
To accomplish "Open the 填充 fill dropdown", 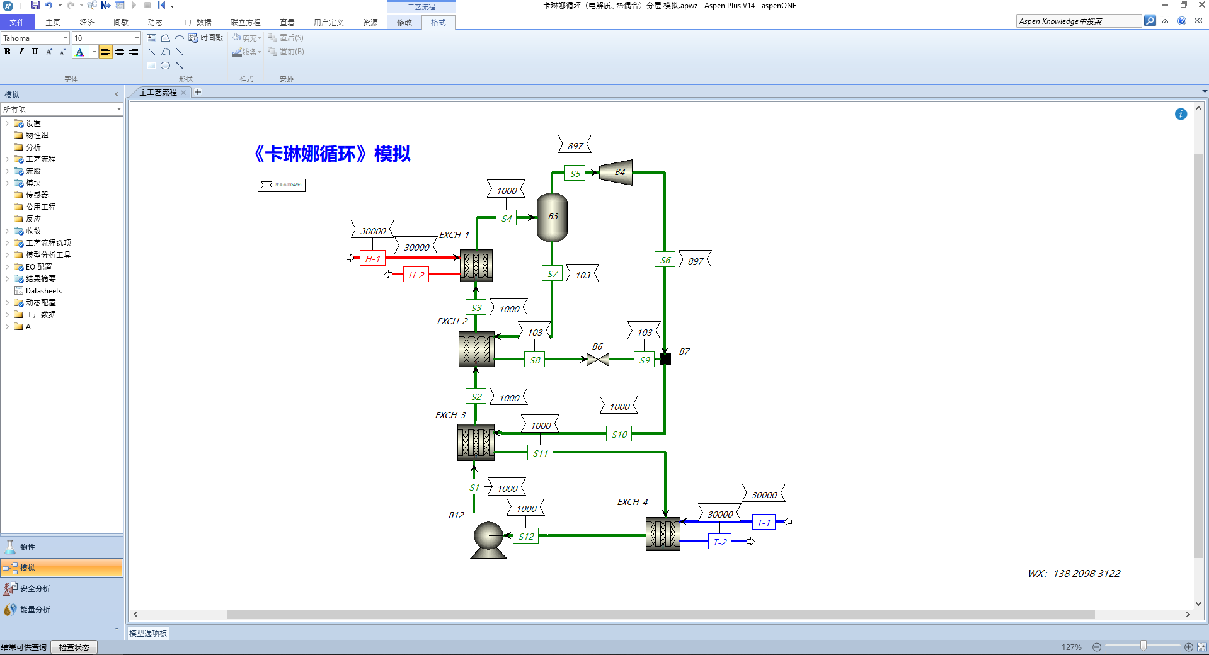I will click(x=246, y=38).
